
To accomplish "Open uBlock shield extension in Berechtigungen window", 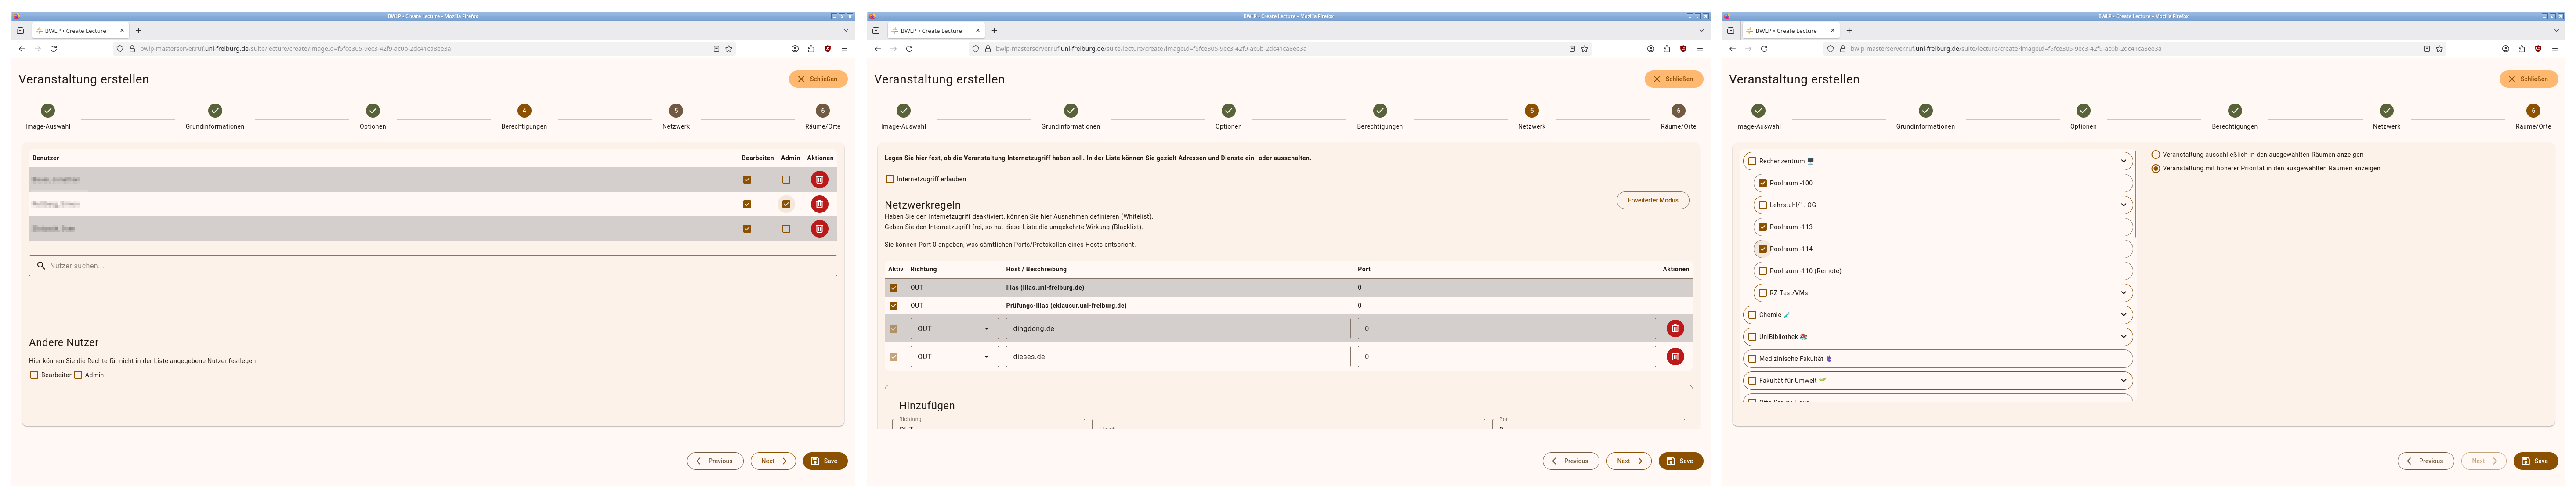I will point(827,49).
